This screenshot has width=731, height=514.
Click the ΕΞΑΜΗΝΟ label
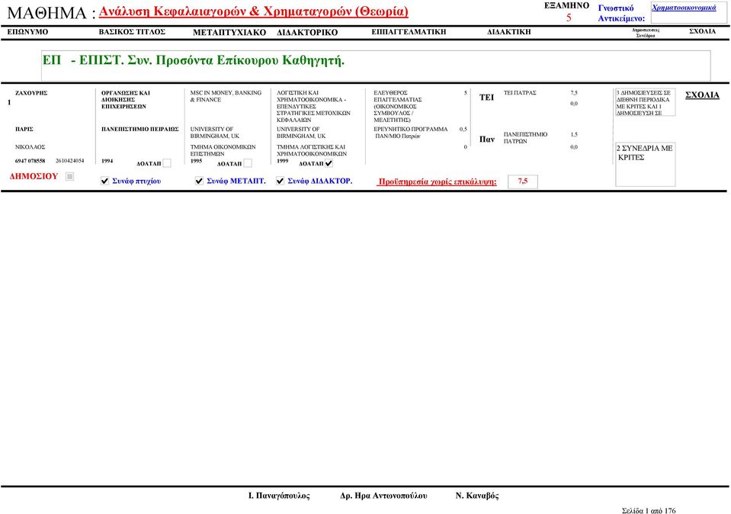[x=567, y=5]
